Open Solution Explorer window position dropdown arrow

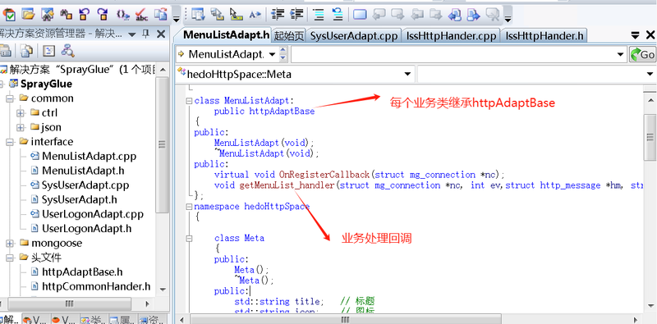click(132, 34)
